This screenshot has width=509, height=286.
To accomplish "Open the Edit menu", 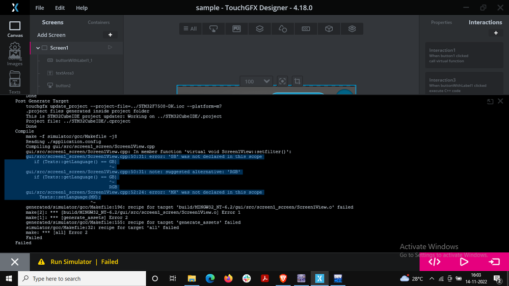I will point(60,8).
